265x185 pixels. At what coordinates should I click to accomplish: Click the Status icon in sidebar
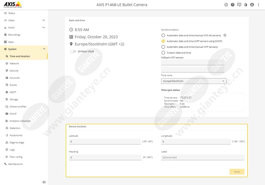(x=5, y=13)
